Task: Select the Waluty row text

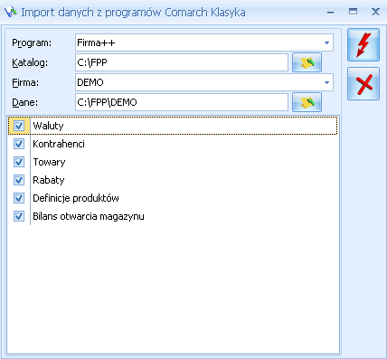Action: click(x=48, y=126)
